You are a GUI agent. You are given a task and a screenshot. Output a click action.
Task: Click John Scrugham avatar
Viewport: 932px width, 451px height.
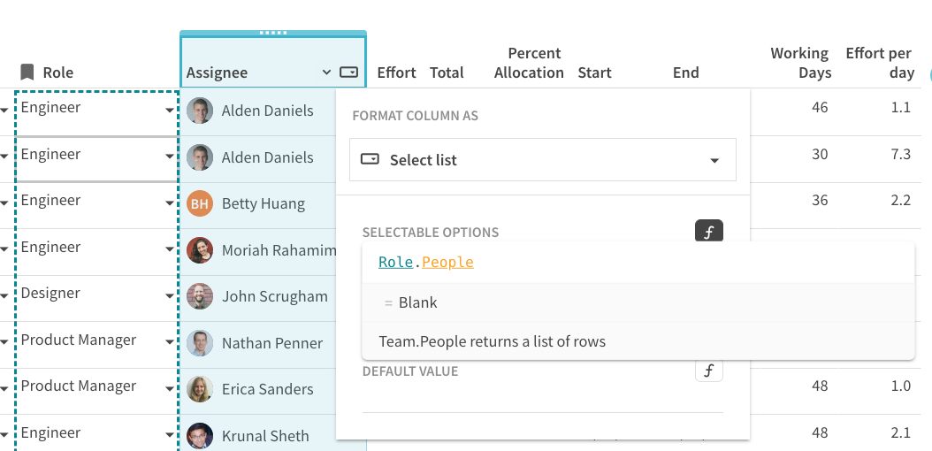[x=200, y=296]
